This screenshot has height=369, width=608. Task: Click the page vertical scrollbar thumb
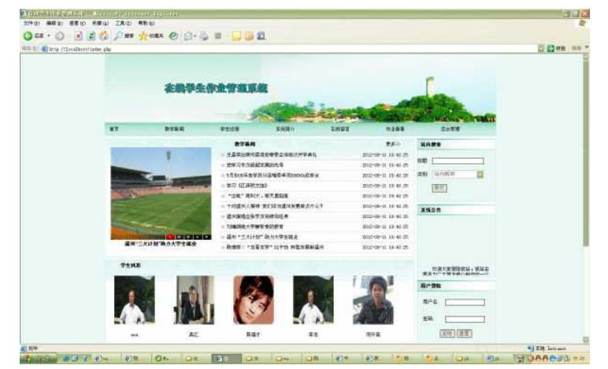tap(585, 153)
